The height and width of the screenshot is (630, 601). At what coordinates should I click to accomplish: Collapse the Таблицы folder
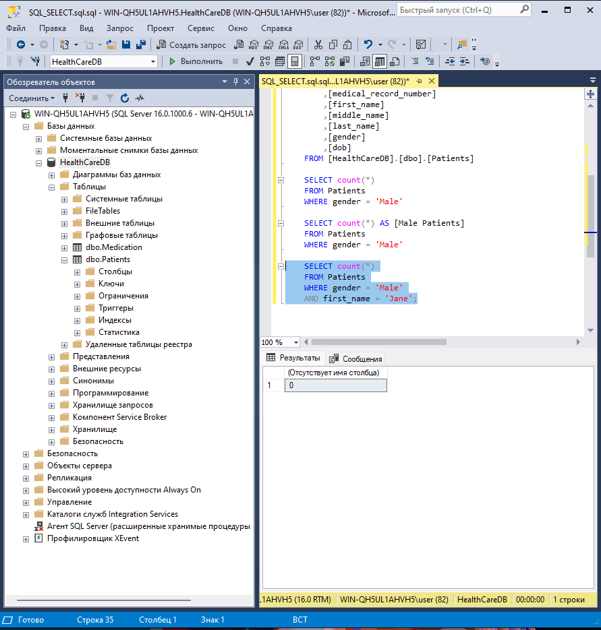51,187
